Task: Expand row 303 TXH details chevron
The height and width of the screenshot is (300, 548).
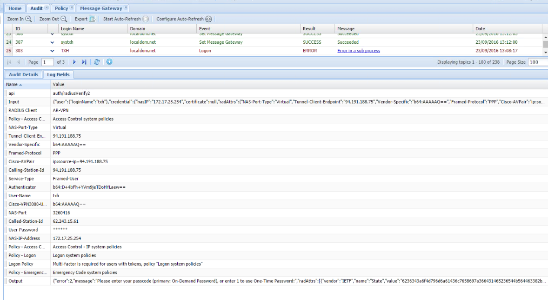Action: [52, 51]
